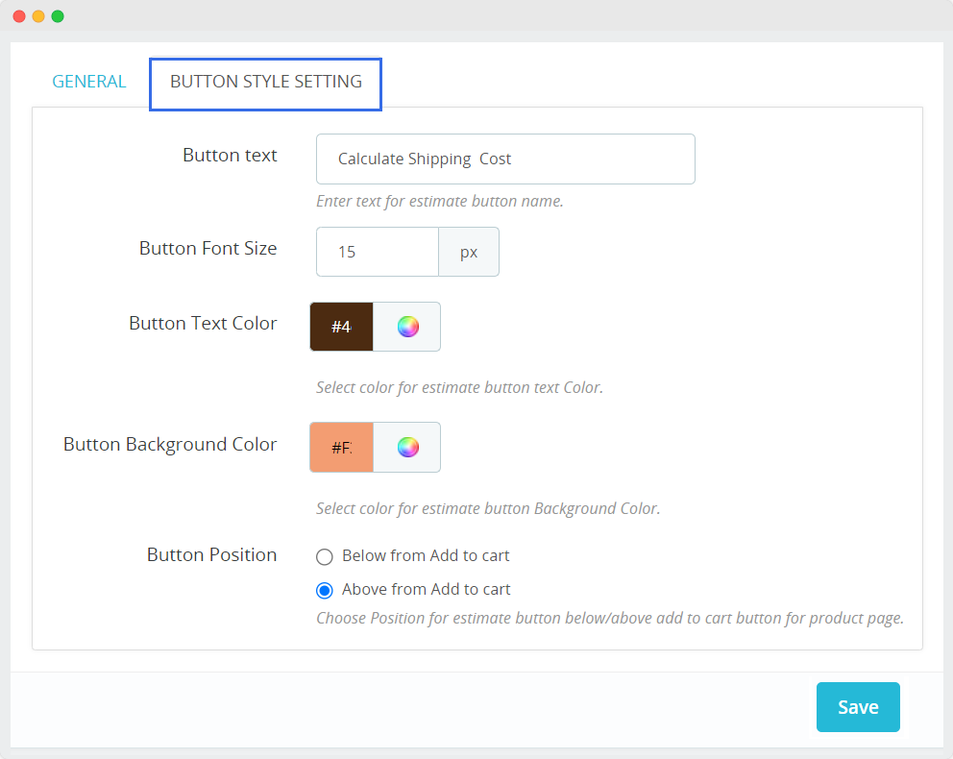This screenshot has width=953, height=759.
Task: Focus the Calculate Shipping Cost text field
Action: pyautogui.click(x=505, y=159)
